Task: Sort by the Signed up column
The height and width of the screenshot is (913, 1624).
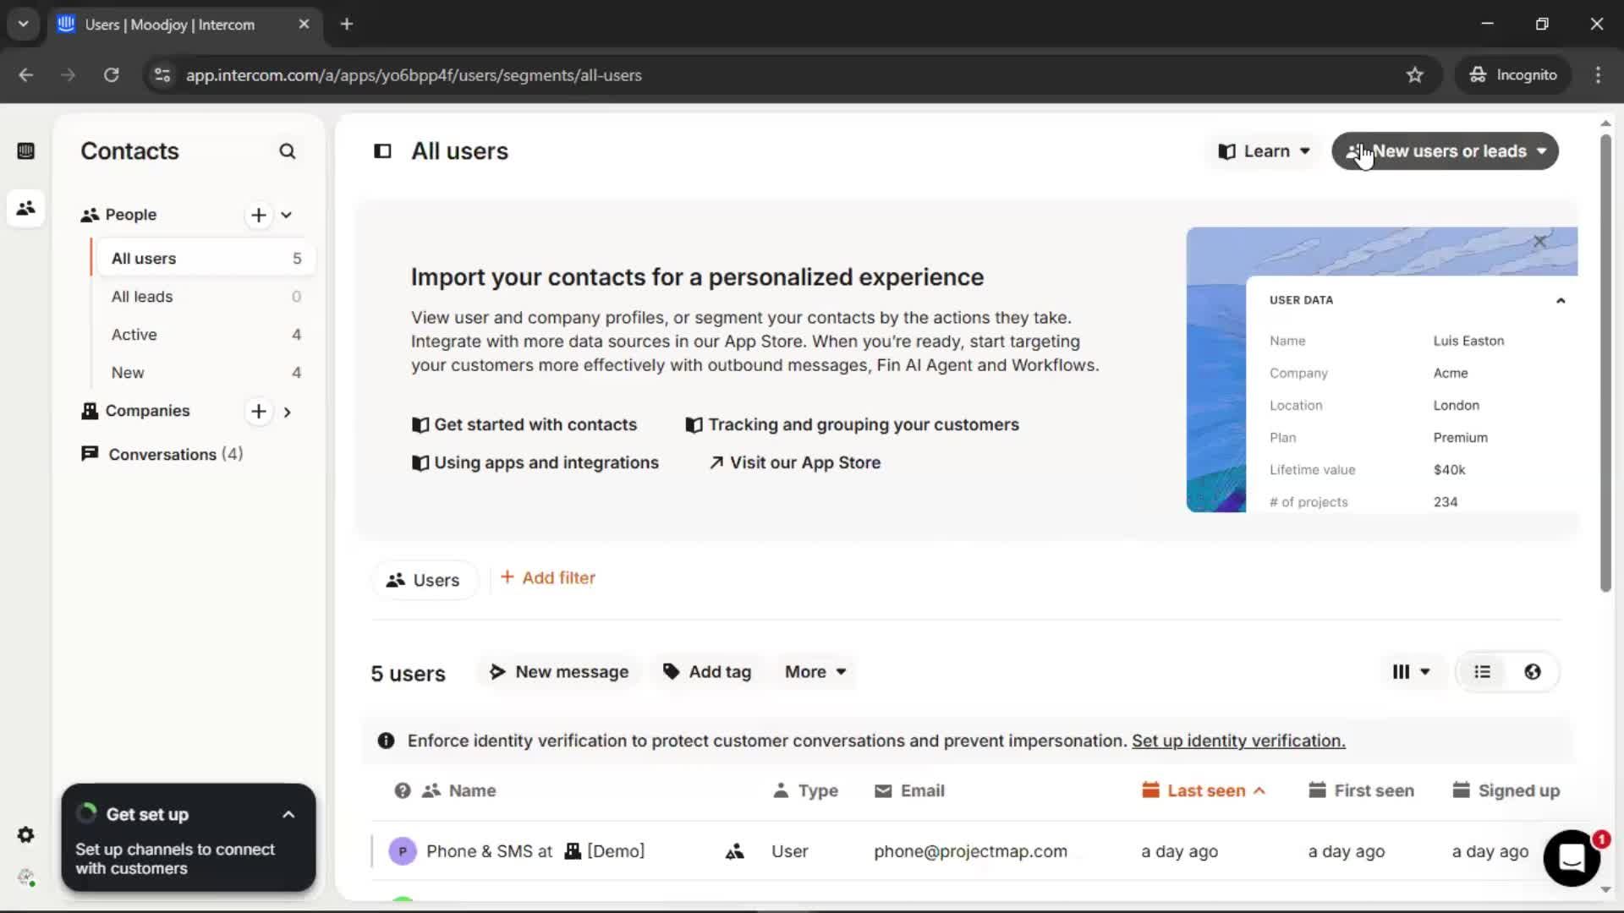Action: pyautogui.click(x=1506, y=791)
